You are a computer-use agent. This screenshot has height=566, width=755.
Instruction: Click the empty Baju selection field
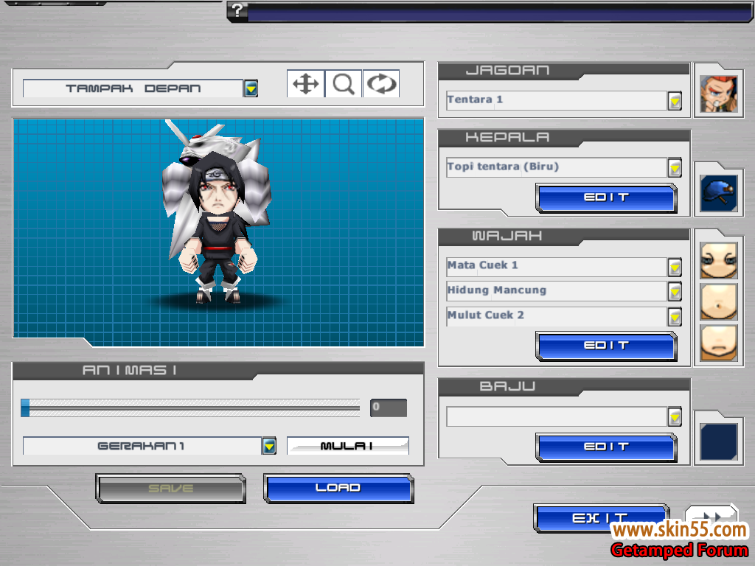click(x=557, y=416)
